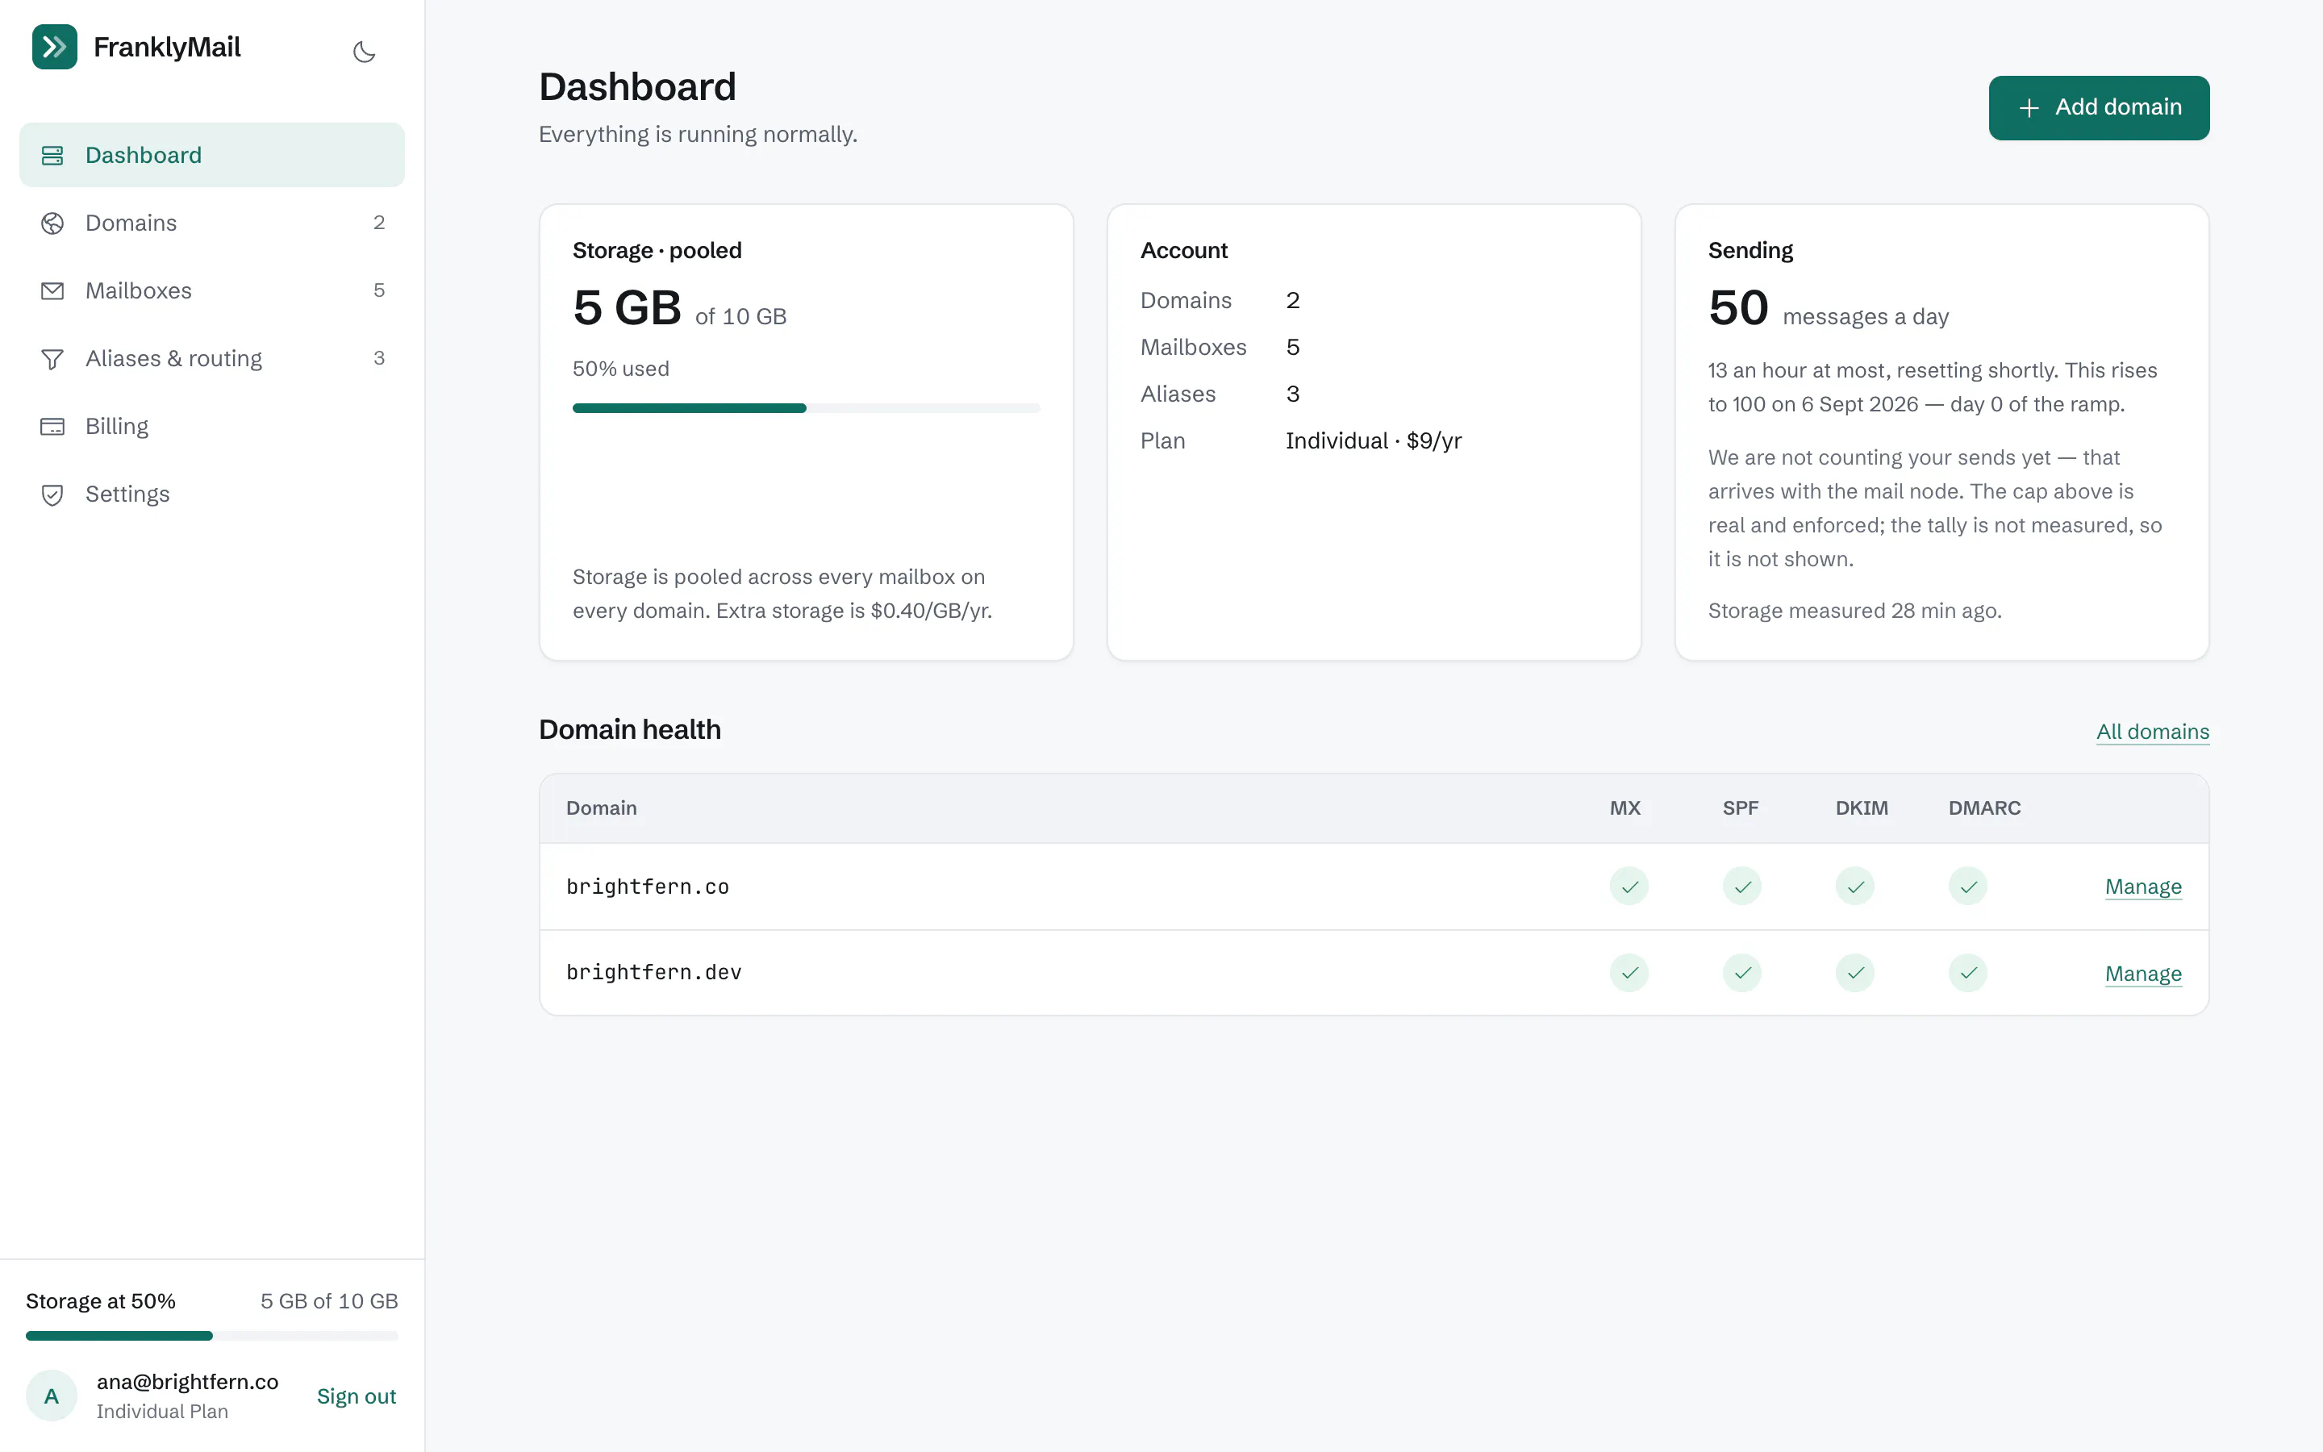Click the ana@brightfern.co avatar

[x=52, y=1396]
